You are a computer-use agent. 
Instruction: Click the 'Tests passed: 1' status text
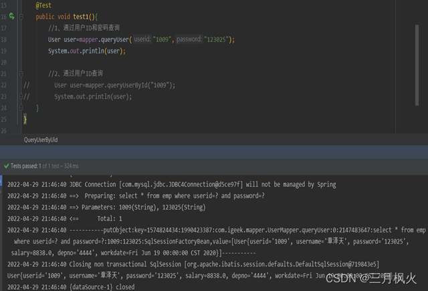click(26, 166)
